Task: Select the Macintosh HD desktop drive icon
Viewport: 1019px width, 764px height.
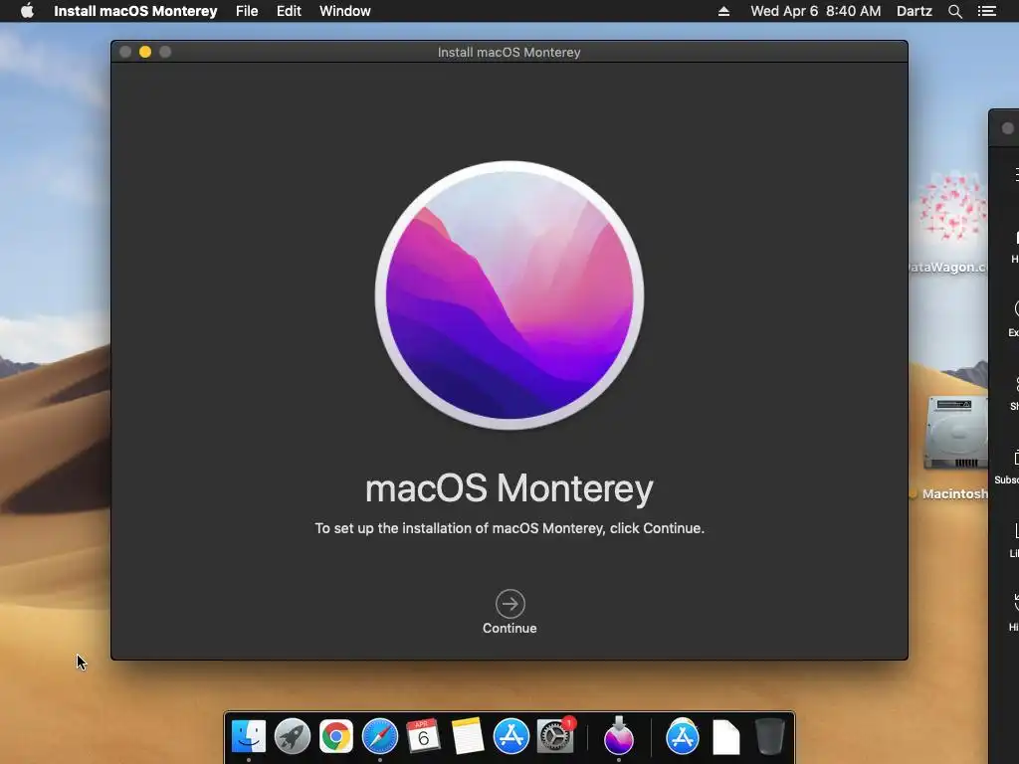Action: pos(955,433)
